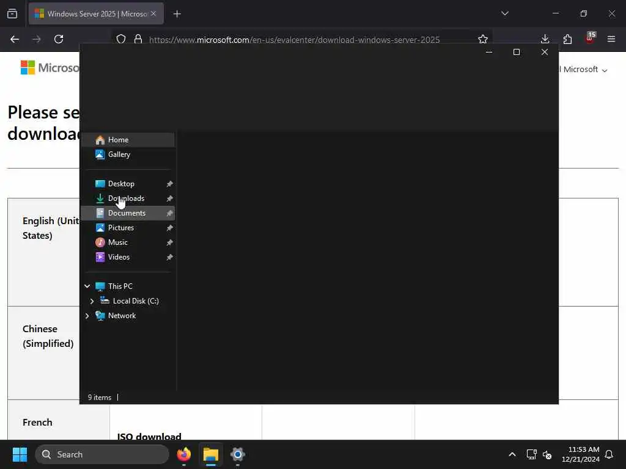626x469 pixels.
Task: Click the Videos folder icon
Action: [100, 257]
